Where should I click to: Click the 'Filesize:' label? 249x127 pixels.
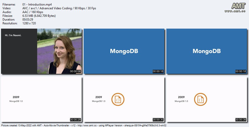coord(8,16)
